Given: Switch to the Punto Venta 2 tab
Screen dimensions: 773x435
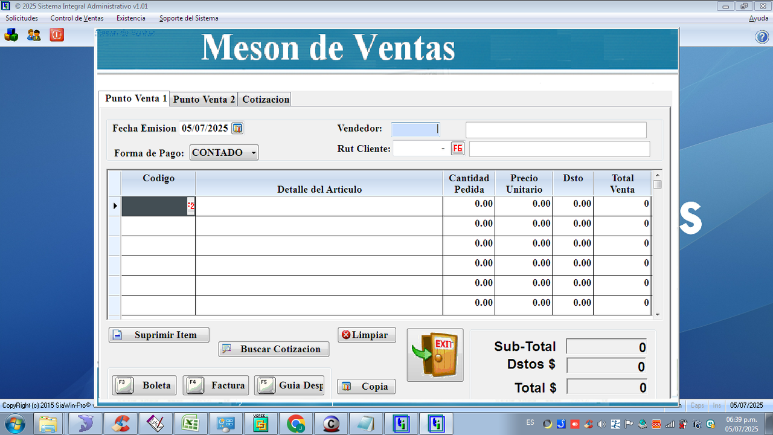Looking at the screenshot, I should (x=204, y=98).
